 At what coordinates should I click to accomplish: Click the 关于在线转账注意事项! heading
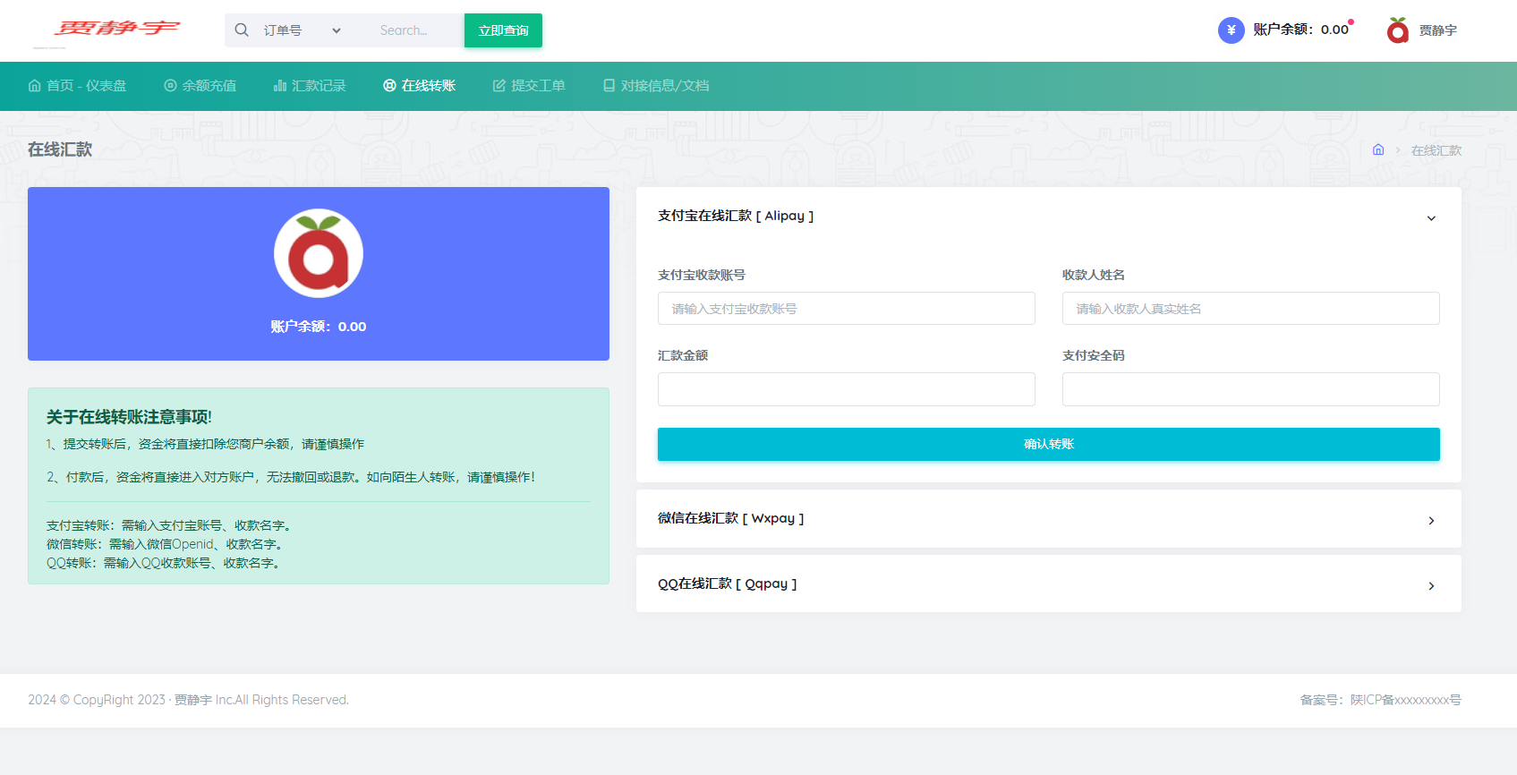pos(129,417)
